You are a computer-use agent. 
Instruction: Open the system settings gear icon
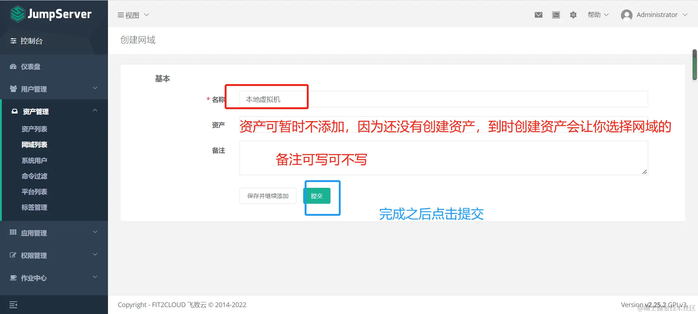click(573, 15)
